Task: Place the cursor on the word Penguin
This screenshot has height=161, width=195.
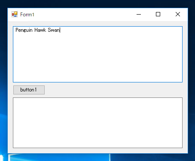Action: click(24, 30)
